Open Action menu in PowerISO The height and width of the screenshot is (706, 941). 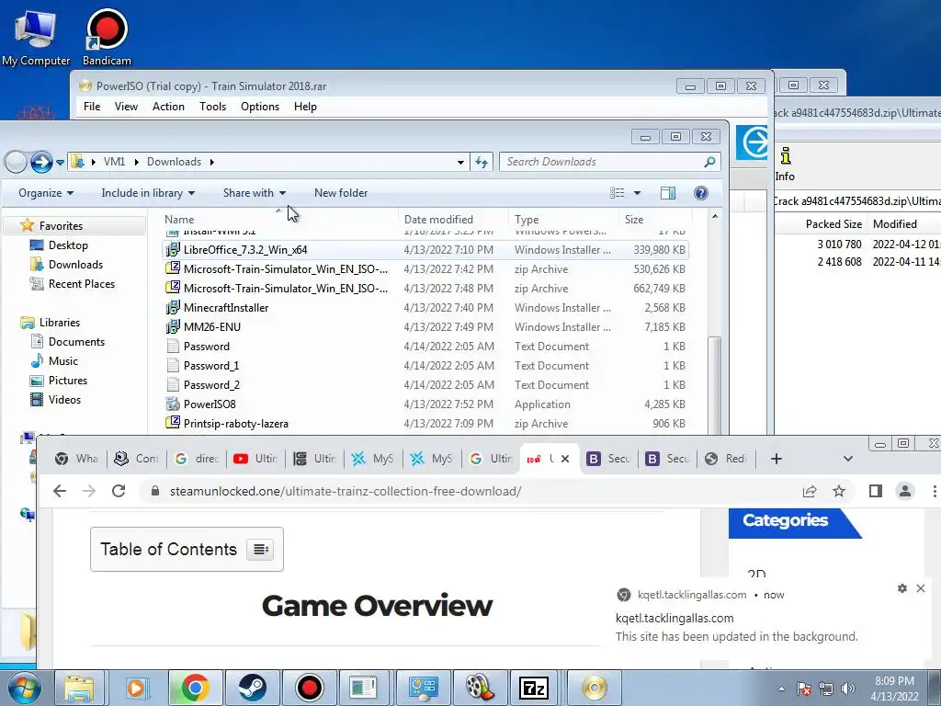tap(168, 107)
